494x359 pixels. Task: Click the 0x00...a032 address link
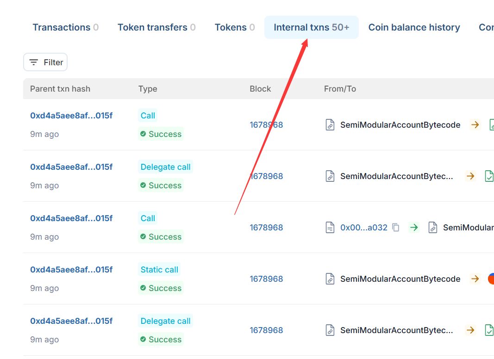click(363, 228)
